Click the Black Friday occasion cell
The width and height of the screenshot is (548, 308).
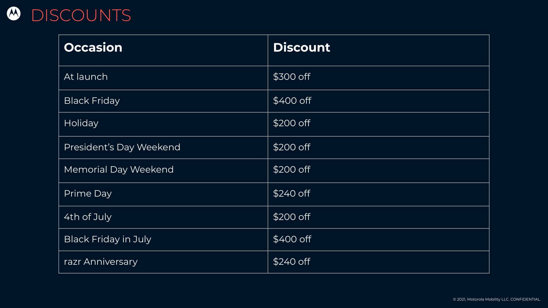point(163,101)
